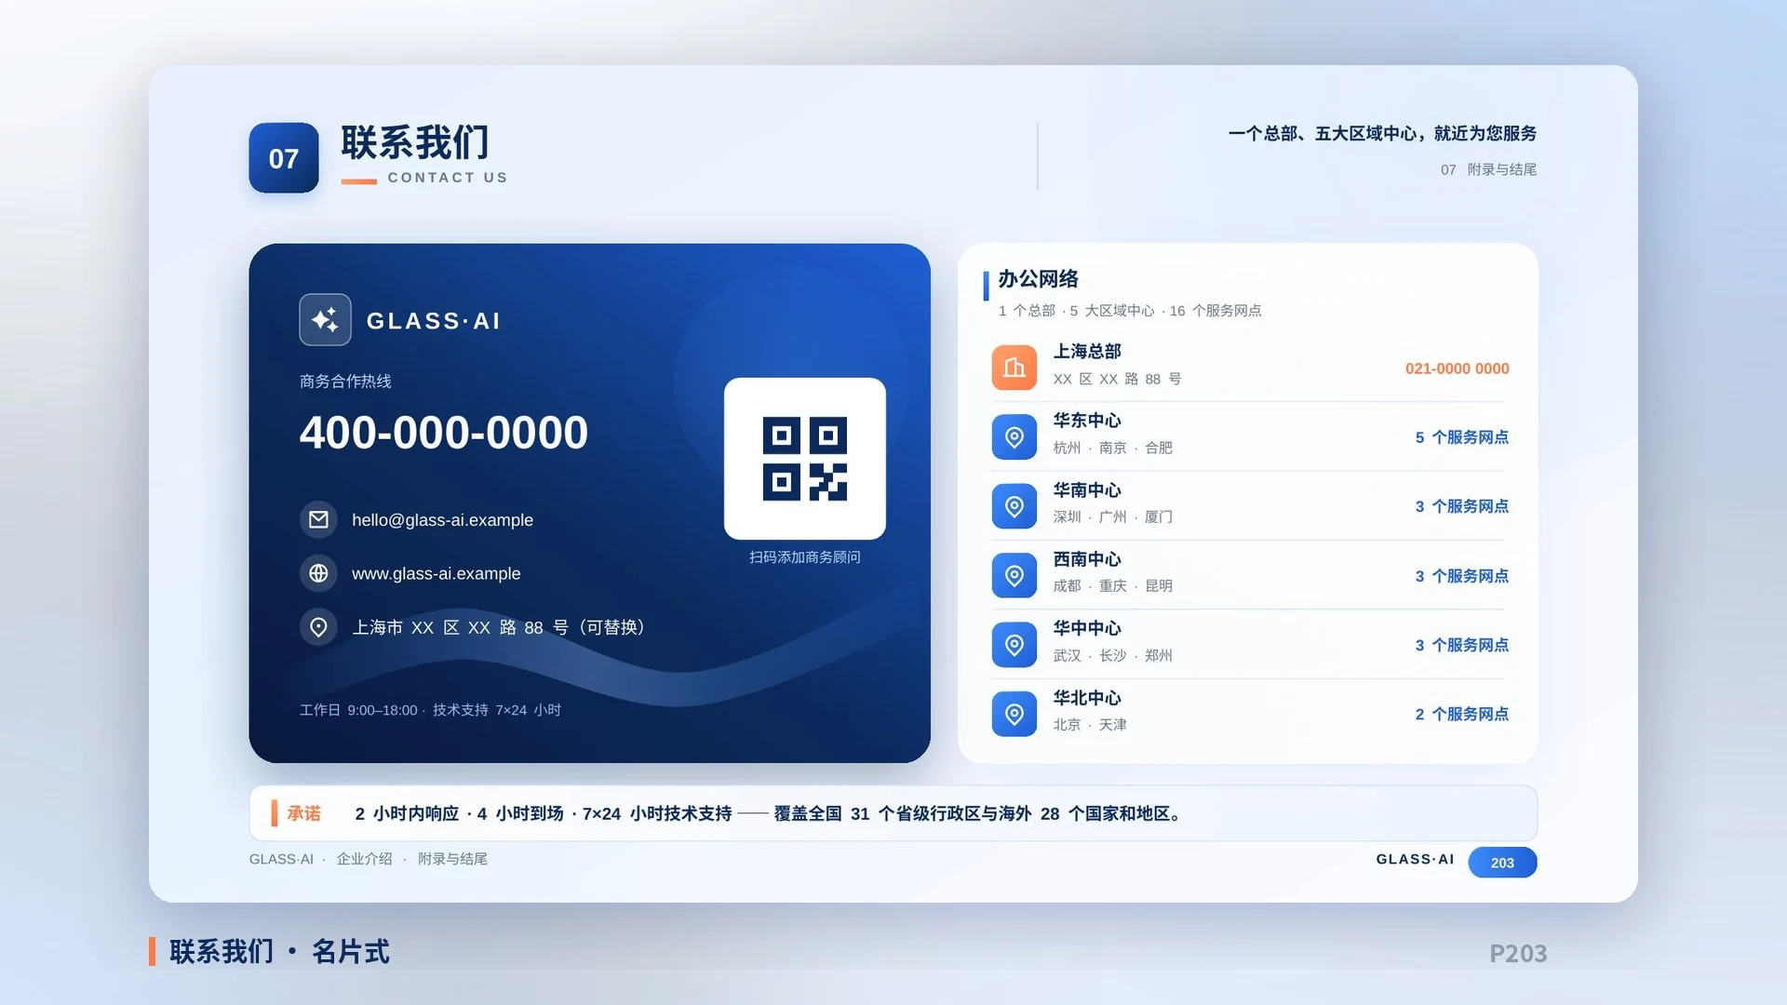Click 3 个服务网点 for 华中中心
Image resolution: width=1787 pixels, height=1005 pixels.
click(x=1461, y=645)
